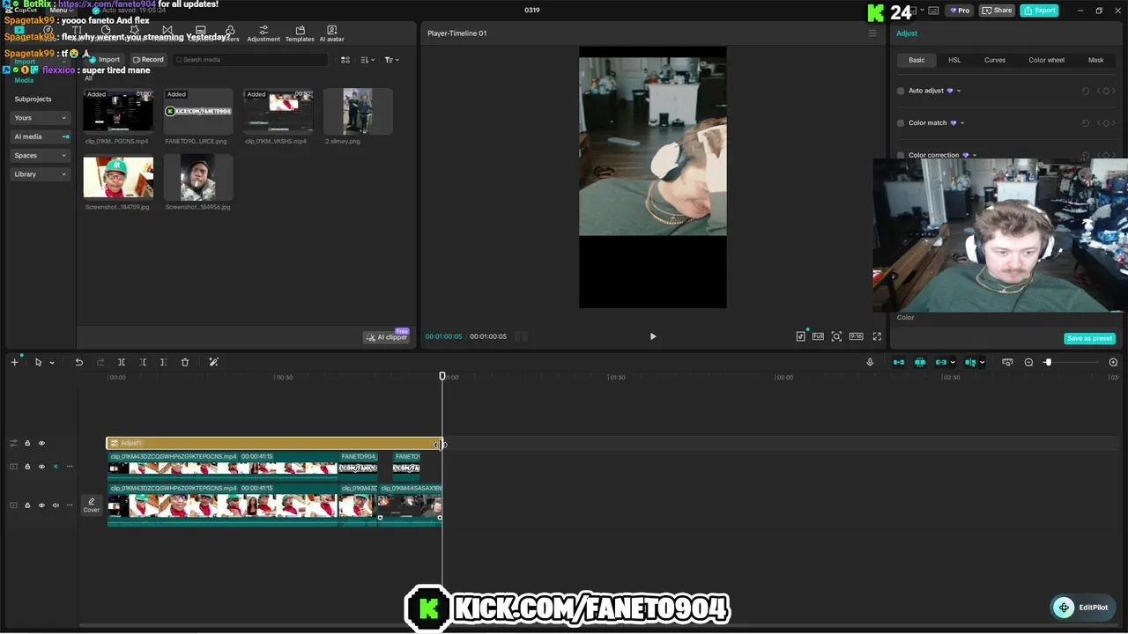Screen dimensions: 1128x634
Task: Click the Pro badge button
Action: pyautogui.click(x=959, y=11)
